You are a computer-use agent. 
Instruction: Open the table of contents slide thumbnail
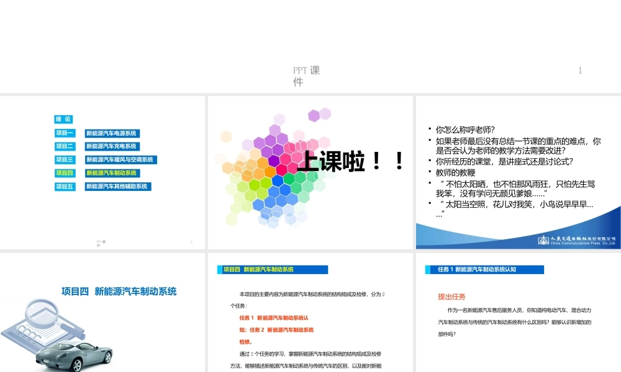102,172
